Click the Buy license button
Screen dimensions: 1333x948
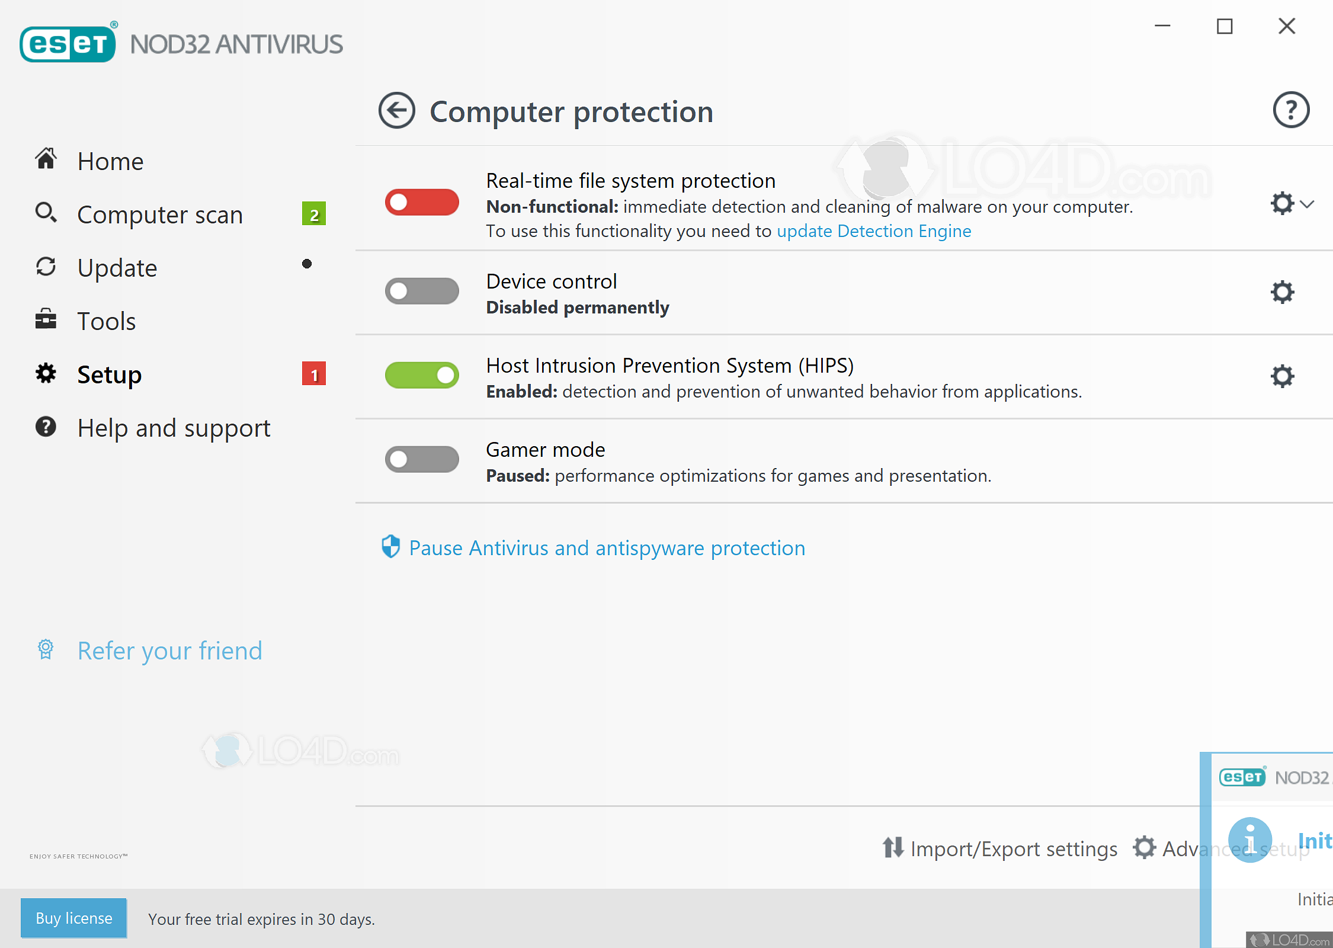point(74,918)
